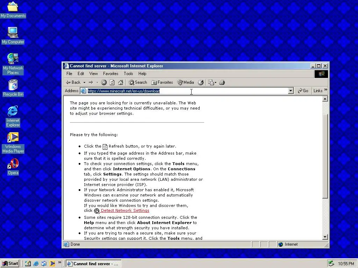
Task: Click the page icon in the Address bar
Action: [x=84, y=91]
